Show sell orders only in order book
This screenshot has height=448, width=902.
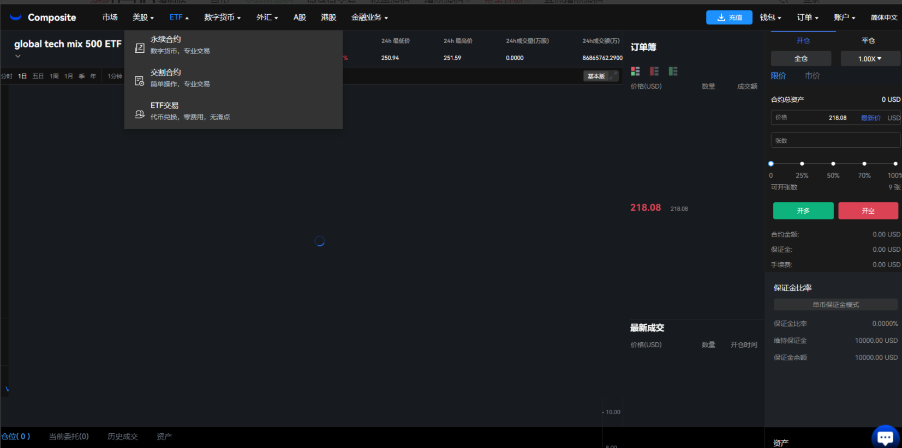(x=654, y=71)
